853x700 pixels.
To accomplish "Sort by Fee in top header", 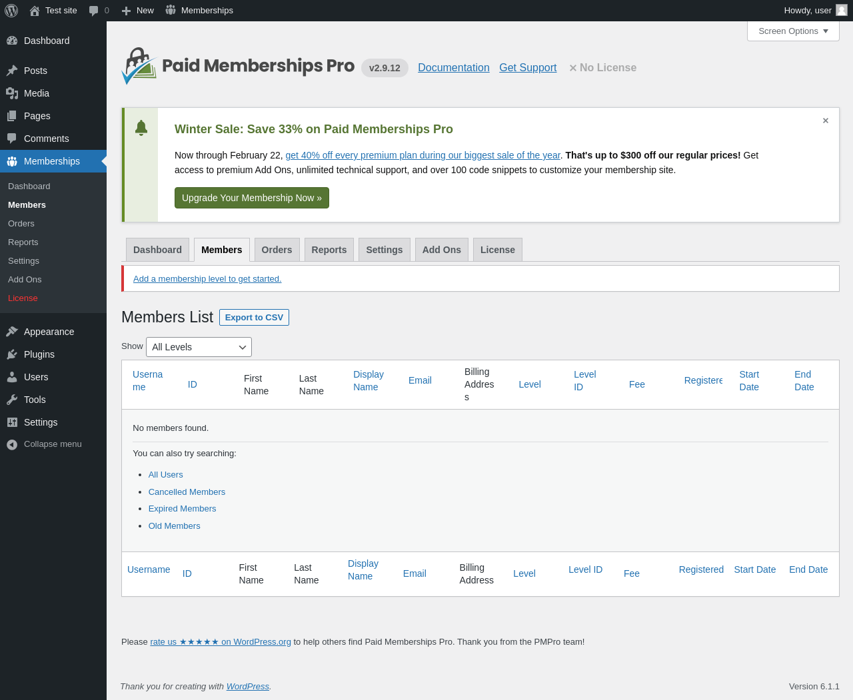I will 637,384.
